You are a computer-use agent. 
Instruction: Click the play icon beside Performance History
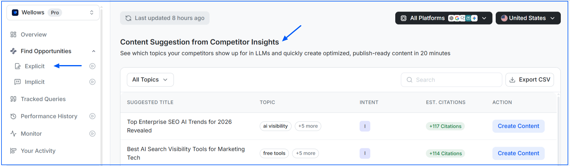92,116
